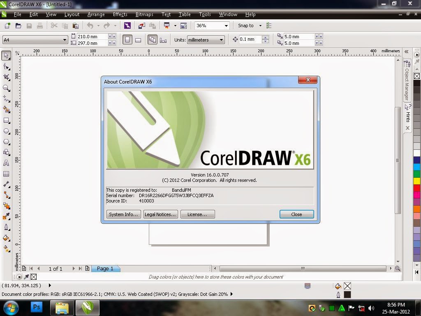Click the Paste icon
Image resolution: width=421 pixels, height=316 pixels.
[x=76, y=26]
